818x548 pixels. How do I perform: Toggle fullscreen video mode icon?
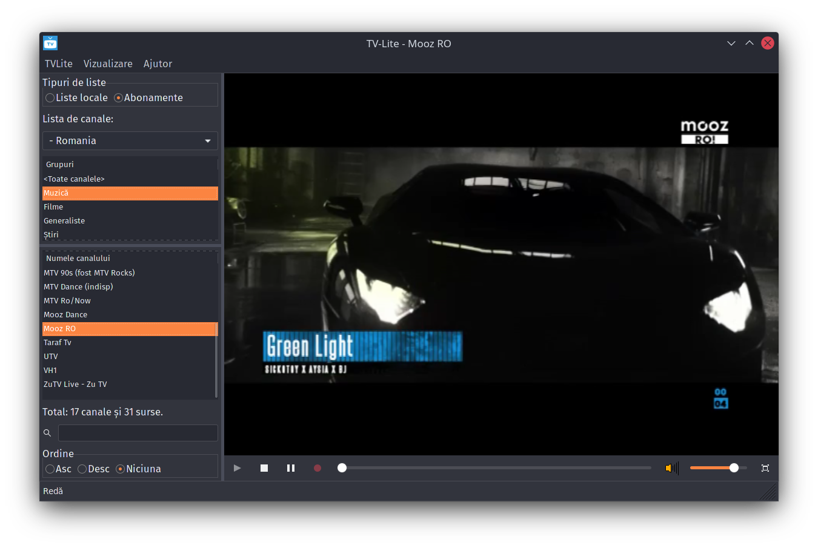pyautogui.click(x=765, y=468)
